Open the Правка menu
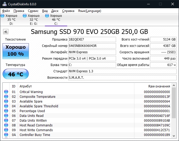Viewport: 179px width, 141px height. (x=19, y=11)
